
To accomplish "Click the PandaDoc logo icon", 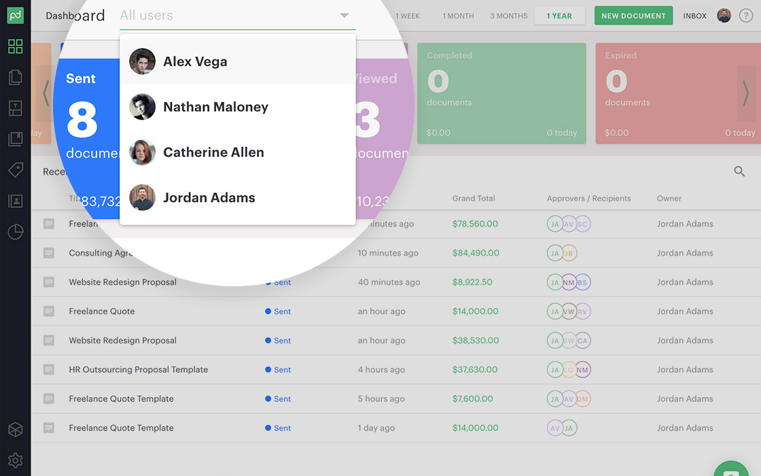I will (x=15, y=16).
